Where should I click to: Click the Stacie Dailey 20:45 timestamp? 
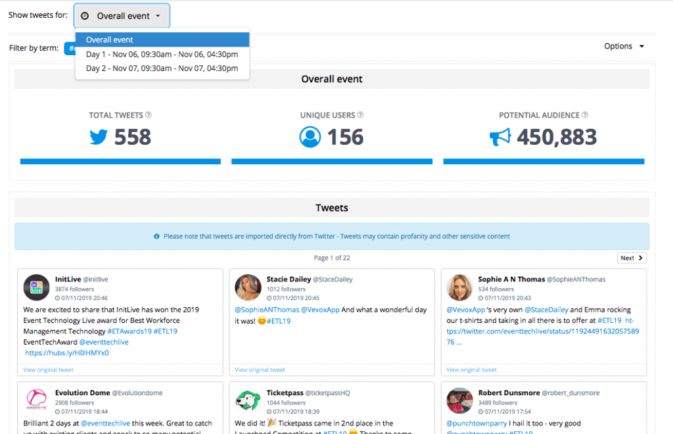pos(293,298)
